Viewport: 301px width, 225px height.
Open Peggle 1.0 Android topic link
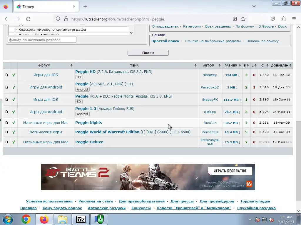pos(86,109)
